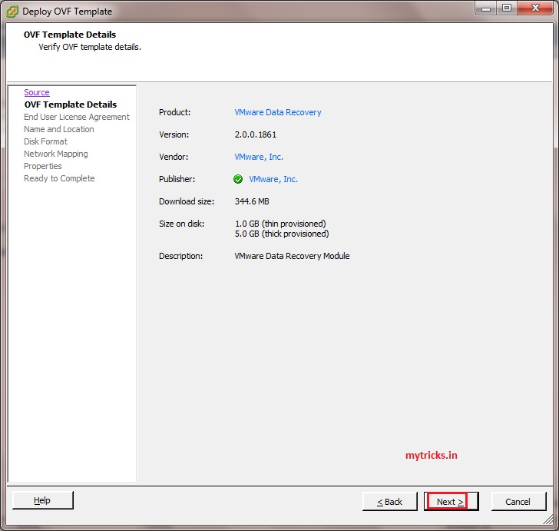Click the Product: label
559x531 pixels.
pos(175,112)
